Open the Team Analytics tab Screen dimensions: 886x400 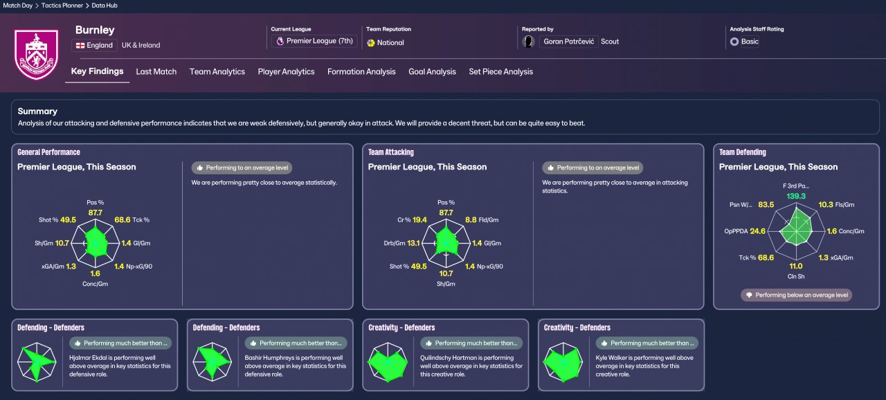[x=217, y=71]
